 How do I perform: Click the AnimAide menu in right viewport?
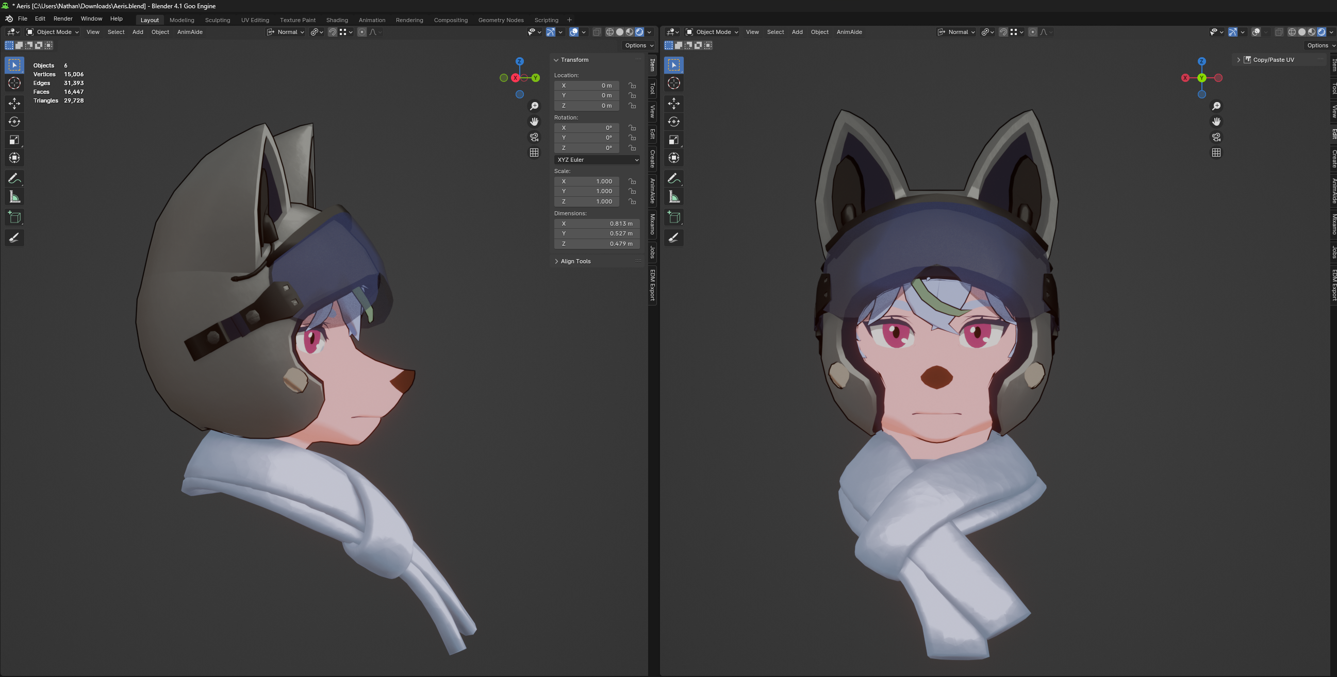[x=849, y=32]
